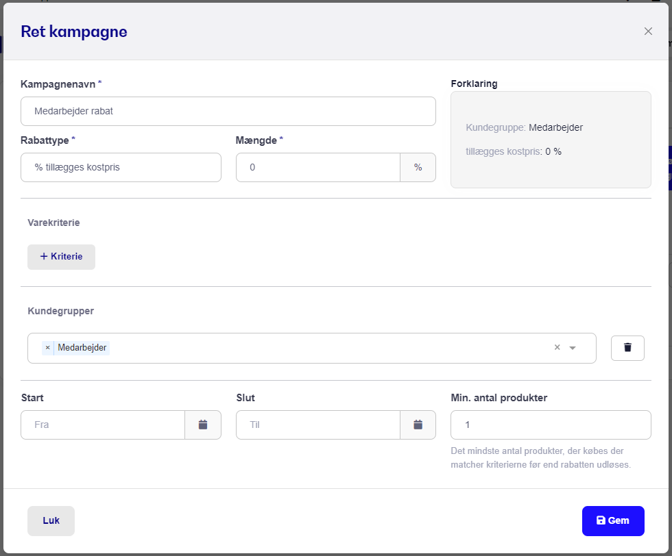This screenshot has height=556, width=672.
Task: Focus the Mængde amount field
Action: [317, 167]
